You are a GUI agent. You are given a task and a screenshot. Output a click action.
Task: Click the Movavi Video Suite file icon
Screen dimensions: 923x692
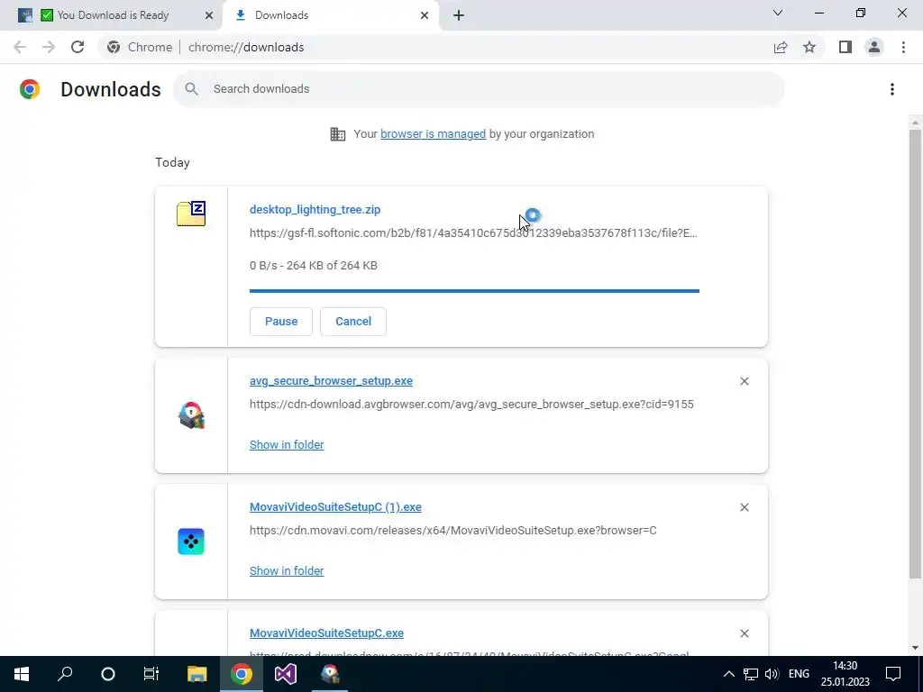191,542
